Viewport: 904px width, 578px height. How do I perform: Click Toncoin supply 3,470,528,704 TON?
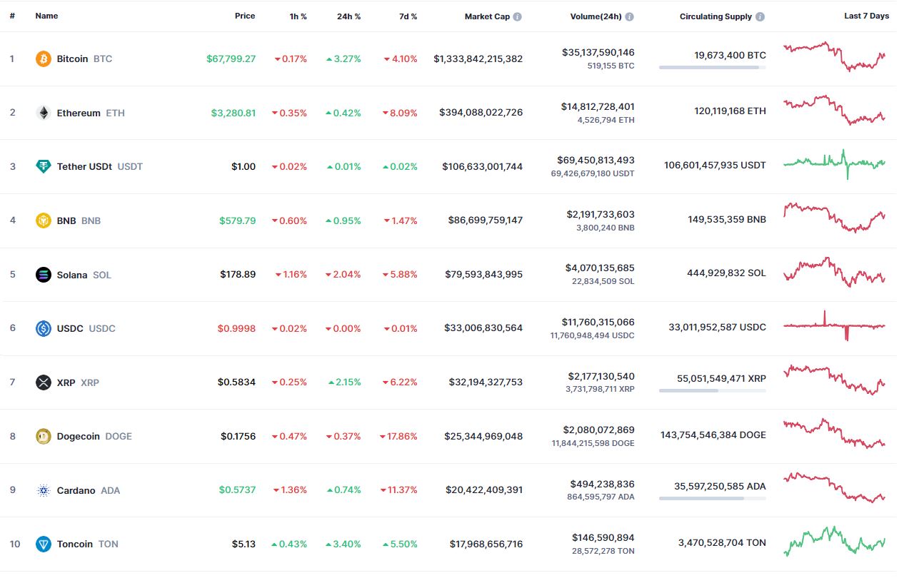[x=722, y=543]
